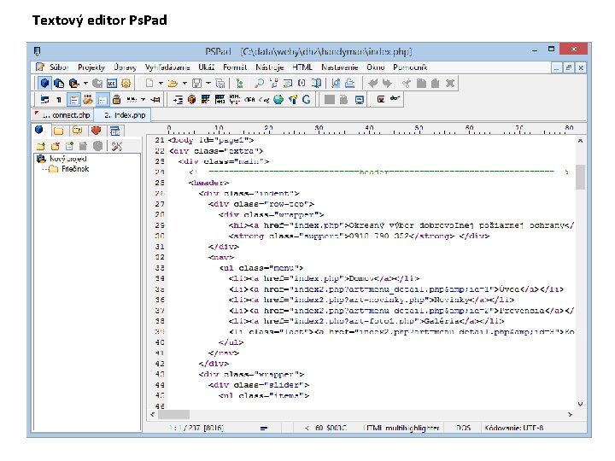Viewport: 615px width, 461px height.
Task: Toggle the padlock read-only button
Action: tap(116, 100)
